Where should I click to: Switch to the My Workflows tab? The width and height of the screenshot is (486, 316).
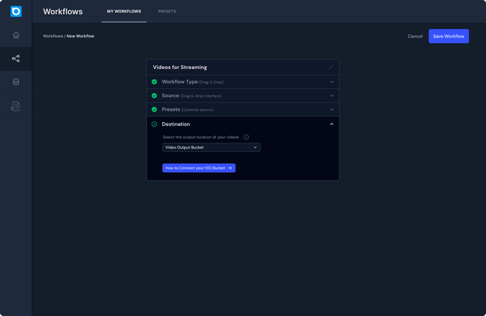[x=124, y=12]
